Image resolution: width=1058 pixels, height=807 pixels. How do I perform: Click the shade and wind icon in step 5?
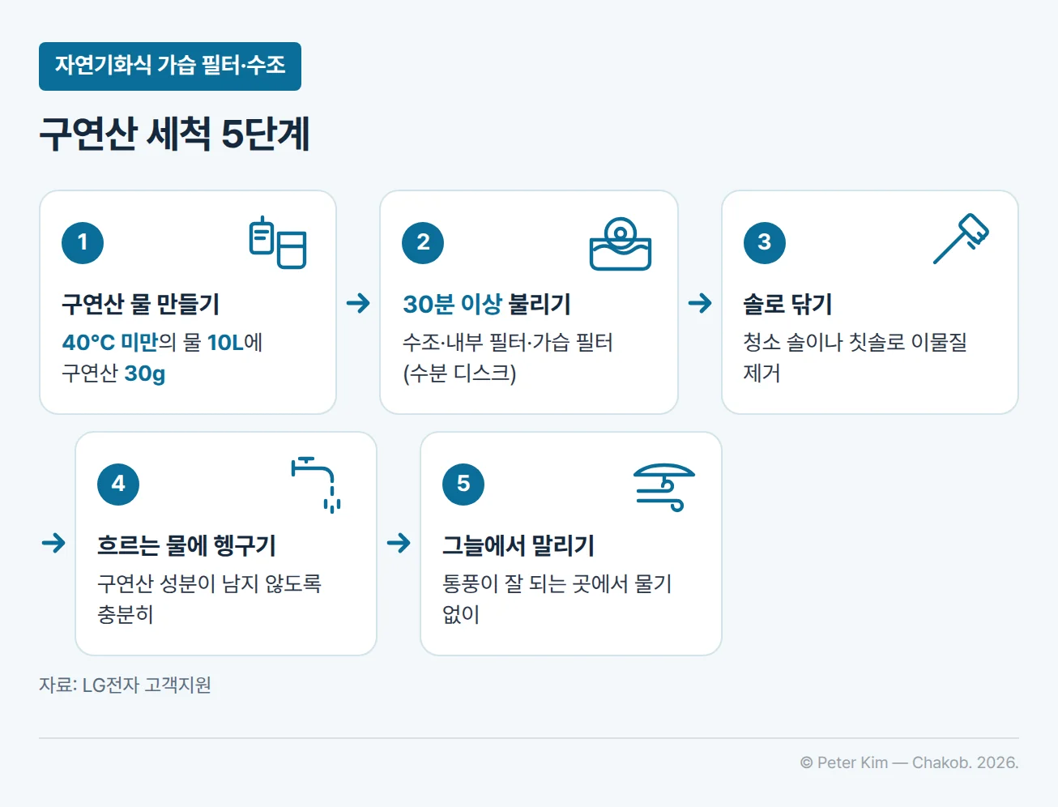coord(663,487)
